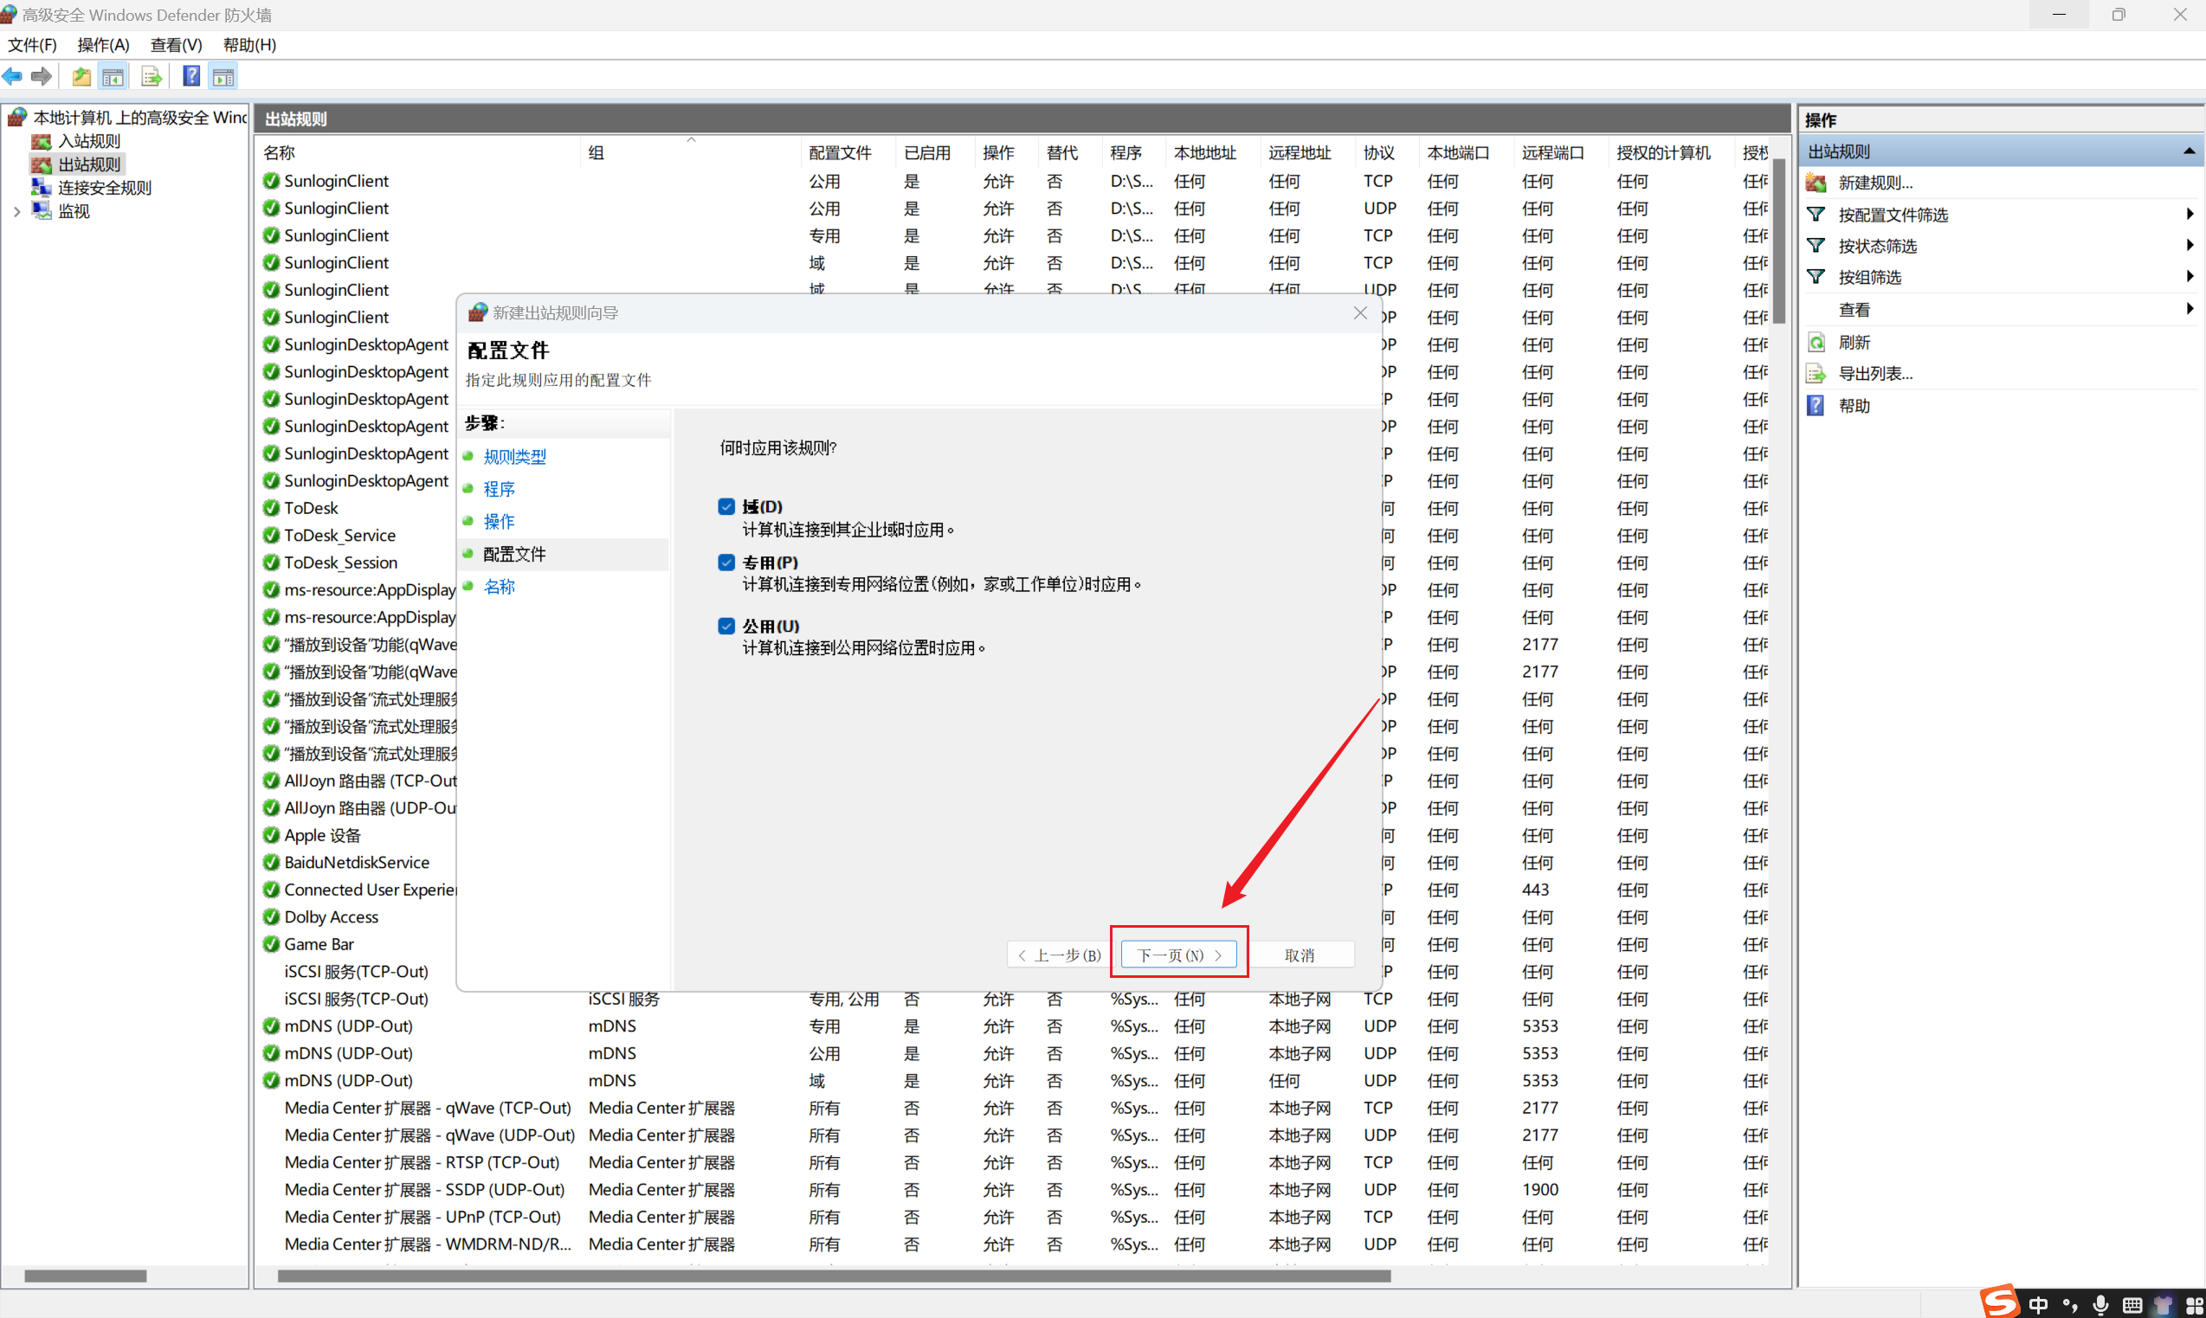Open the 操作(A) menu

tap(103, 44)
